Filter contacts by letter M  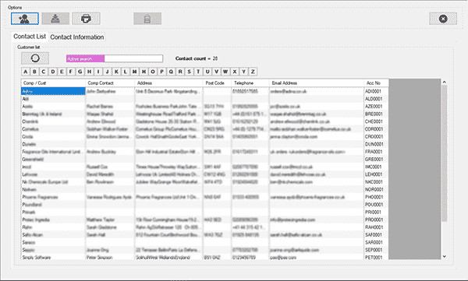coord(135,72)
